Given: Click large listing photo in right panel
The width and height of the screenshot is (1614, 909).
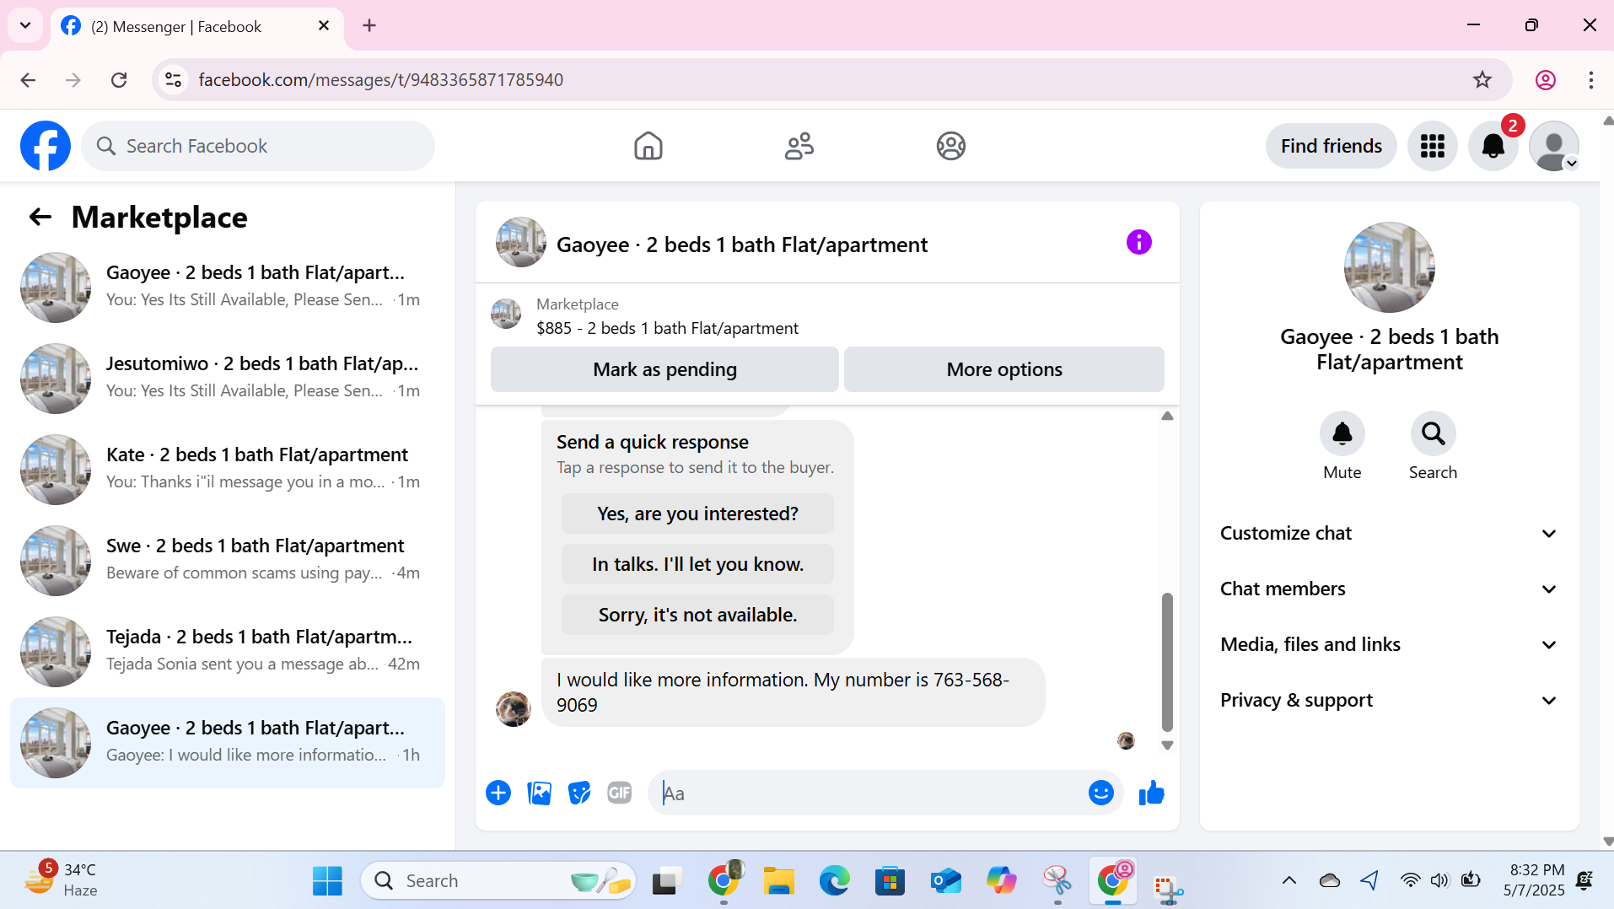Looking at the screenshot, I should [x=1389, y=267].
